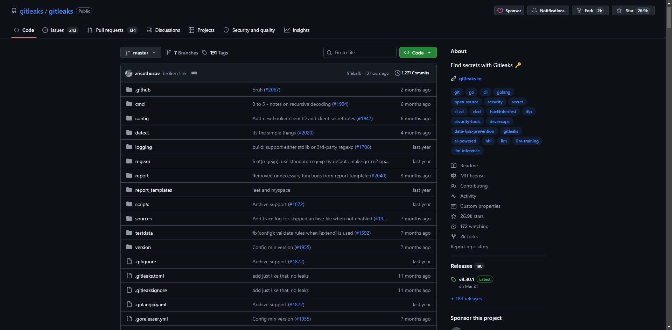The height and width of the screenshot is (330, 672).
Task: Open the + 189 releases link
Action: [x=466, y=299]
